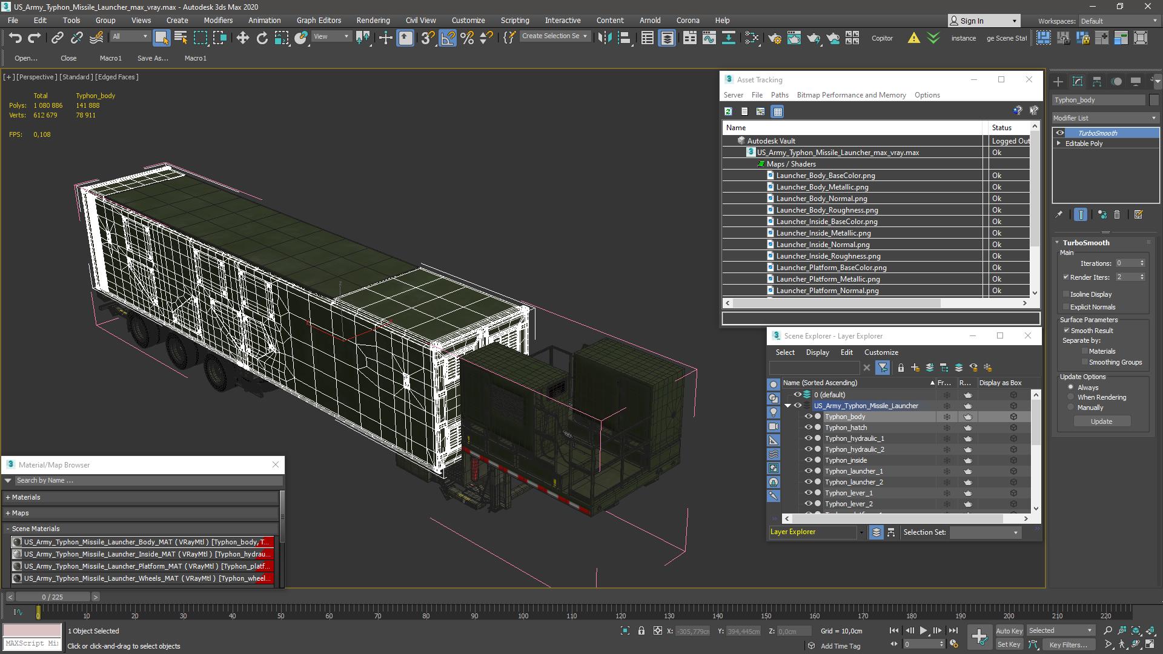
Task: Open the Material Editor icon
Action: point(751,38)
